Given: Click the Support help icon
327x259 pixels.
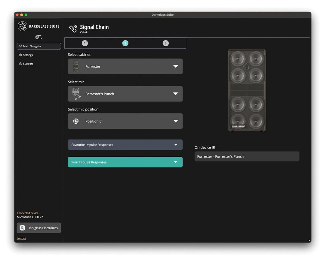Looking at the screenshot, I should [x=20, y=64].
